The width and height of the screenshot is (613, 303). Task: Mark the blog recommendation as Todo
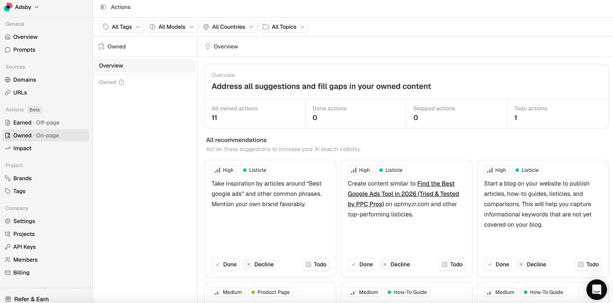pos(588,264)
